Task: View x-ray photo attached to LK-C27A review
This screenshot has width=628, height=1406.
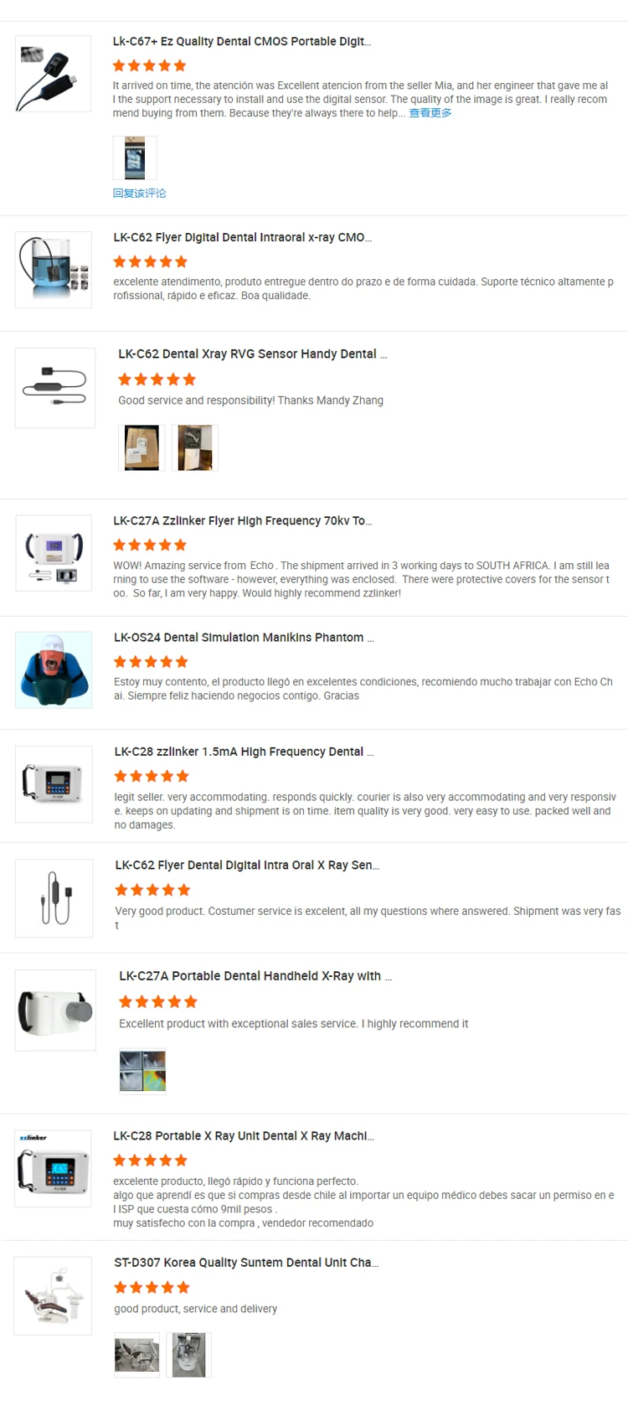Action: click(x=142, y=1071)
